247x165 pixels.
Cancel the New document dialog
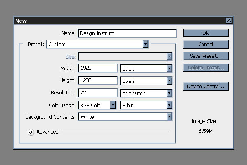tap(206, 45)
